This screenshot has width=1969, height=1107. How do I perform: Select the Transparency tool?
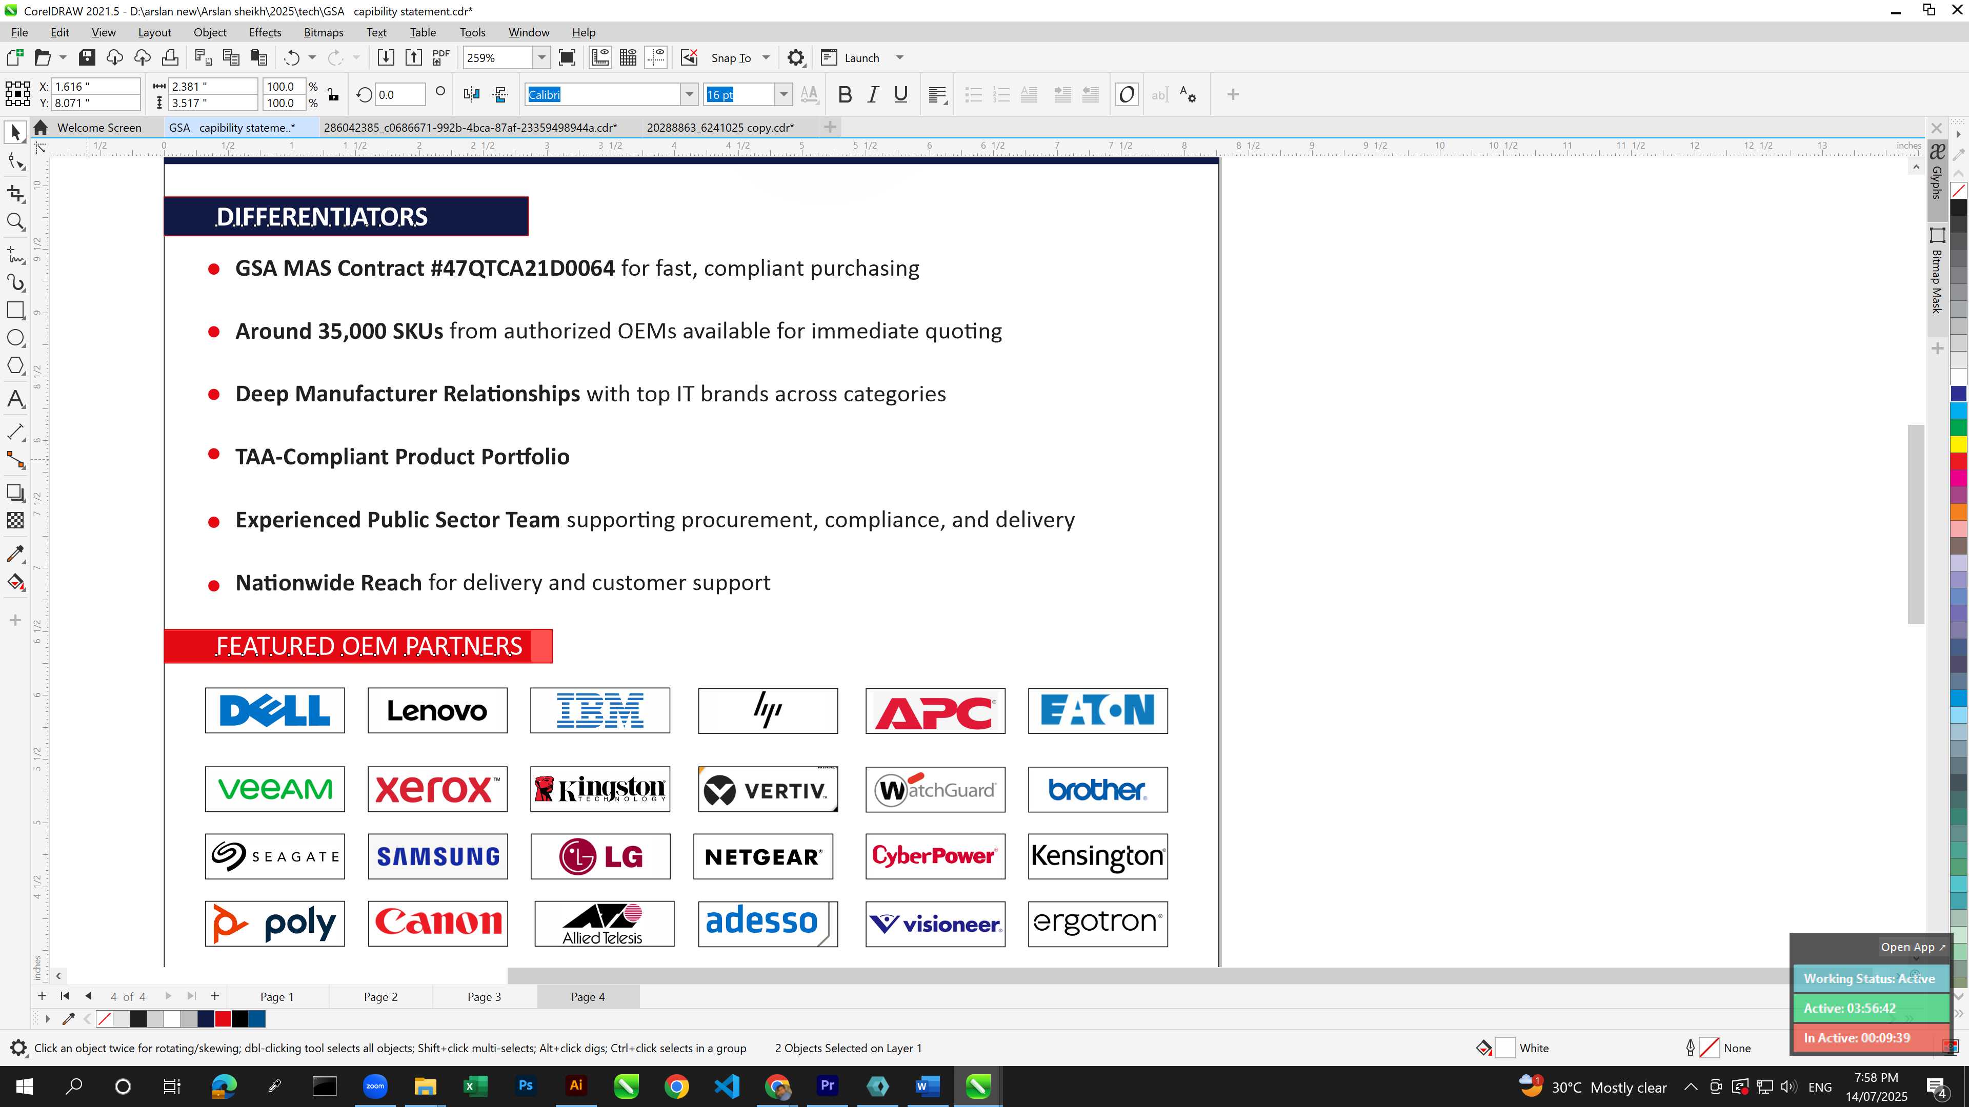point(15,521)
